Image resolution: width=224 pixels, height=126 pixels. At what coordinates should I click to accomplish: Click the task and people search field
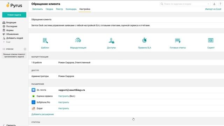click(185, 4)
